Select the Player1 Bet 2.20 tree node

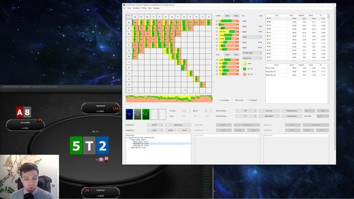coord(138,148)
